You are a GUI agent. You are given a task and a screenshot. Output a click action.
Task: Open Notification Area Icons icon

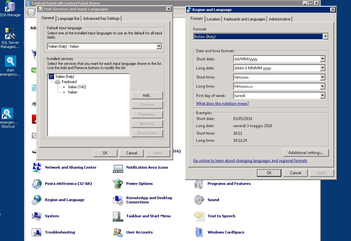pyautogui.click(x=118, y=168)
